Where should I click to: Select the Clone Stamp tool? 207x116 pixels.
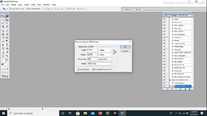3,34
